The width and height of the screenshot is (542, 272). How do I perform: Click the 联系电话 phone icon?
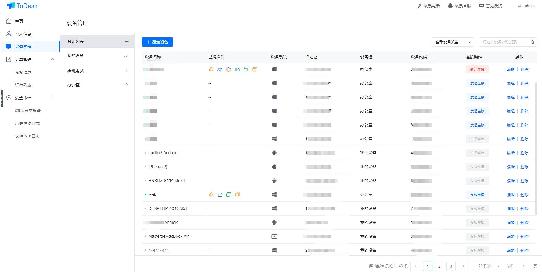coord(419,6)
